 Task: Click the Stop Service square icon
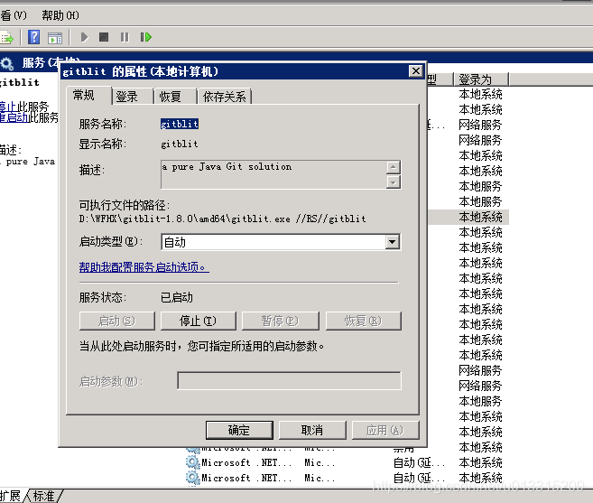104,37
